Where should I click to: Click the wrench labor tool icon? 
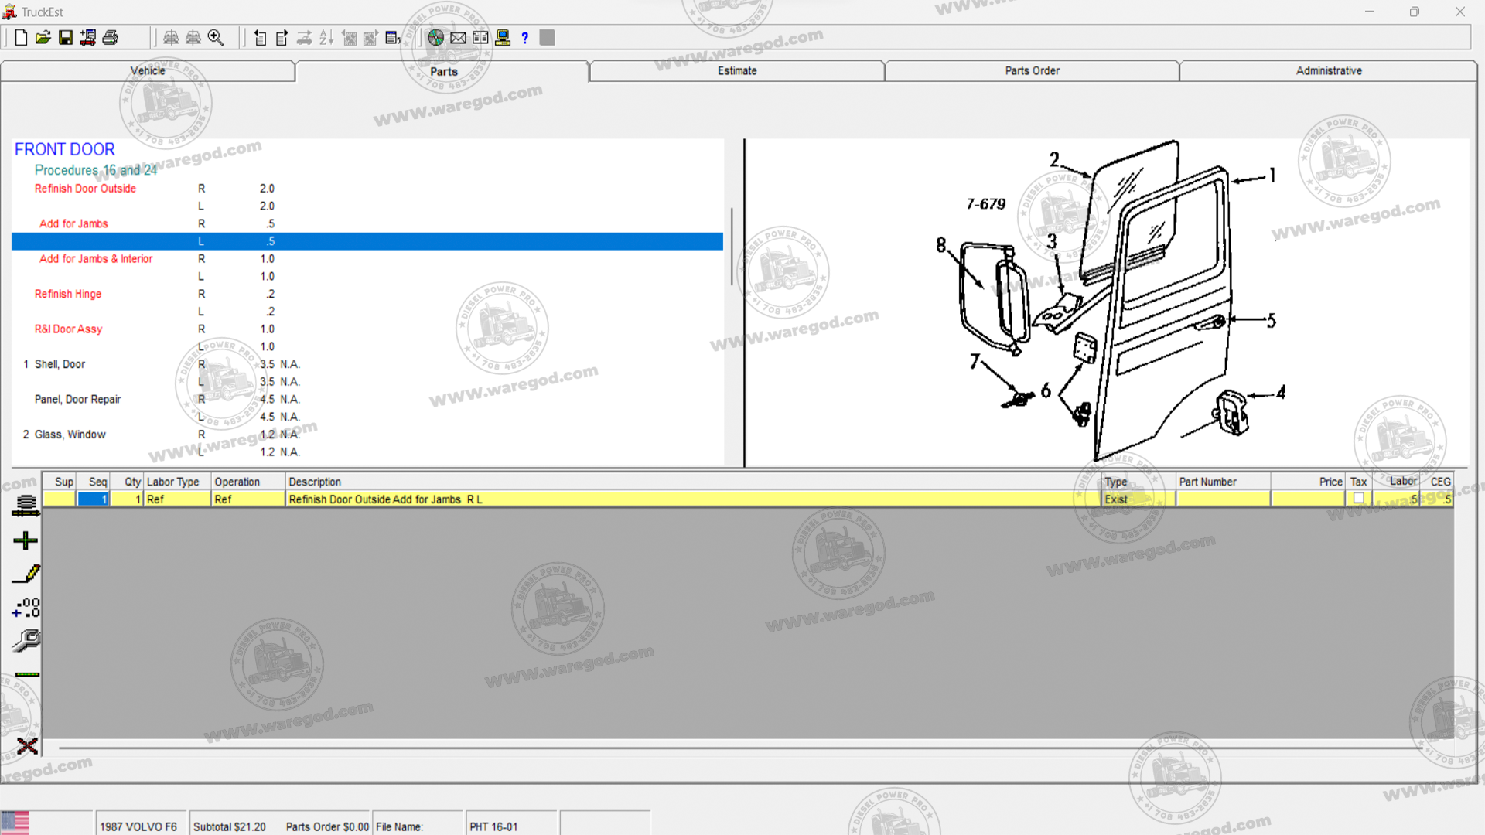tap(26, 641)
